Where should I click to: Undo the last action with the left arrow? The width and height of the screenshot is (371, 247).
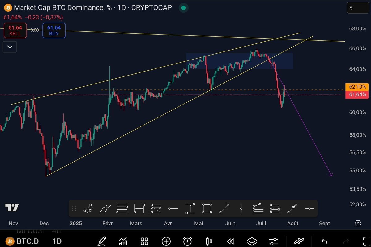click(x=324, y=241)
